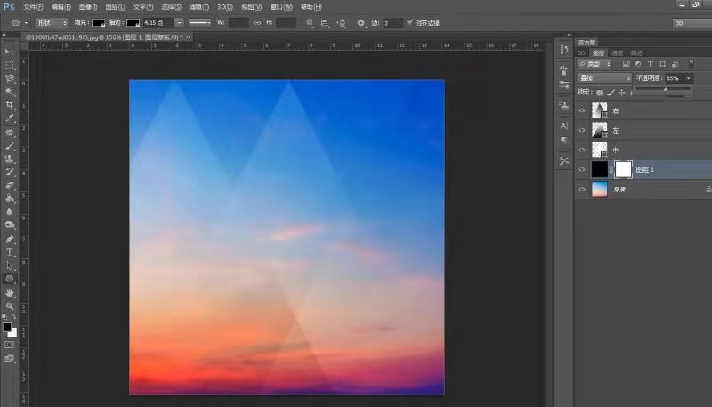Select the Paint Bucket tool
Image resolution: width=712 pixels, height=407 pixels.
tap(10, 199)
